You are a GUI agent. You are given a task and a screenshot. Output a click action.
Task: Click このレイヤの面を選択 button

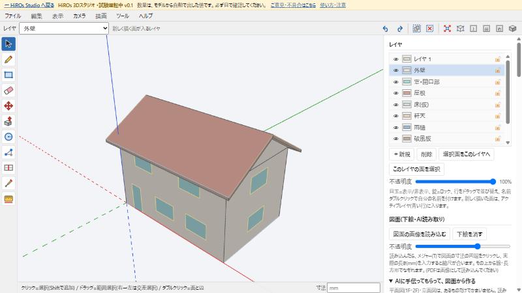(x=416, y=169)
